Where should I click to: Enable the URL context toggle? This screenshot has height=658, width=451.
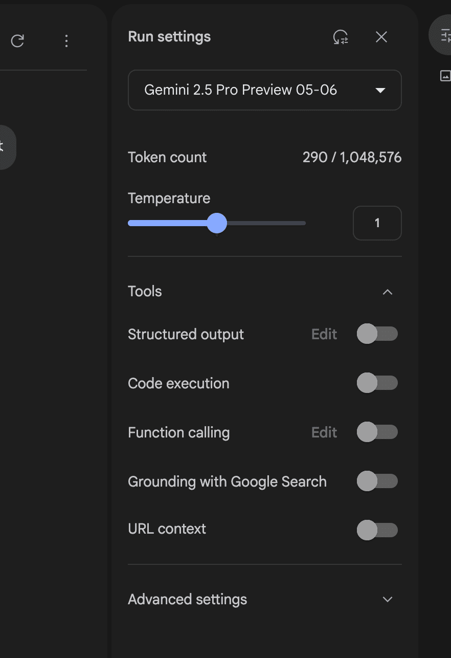pos(377,530)
